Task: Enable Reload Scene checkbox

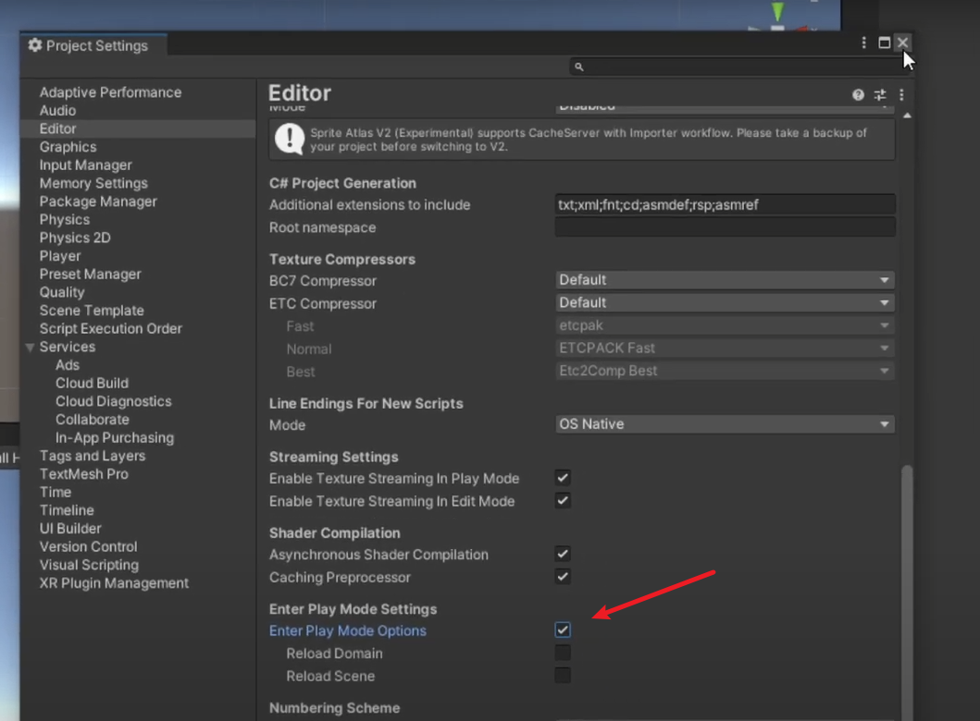Action: [563, 675]
